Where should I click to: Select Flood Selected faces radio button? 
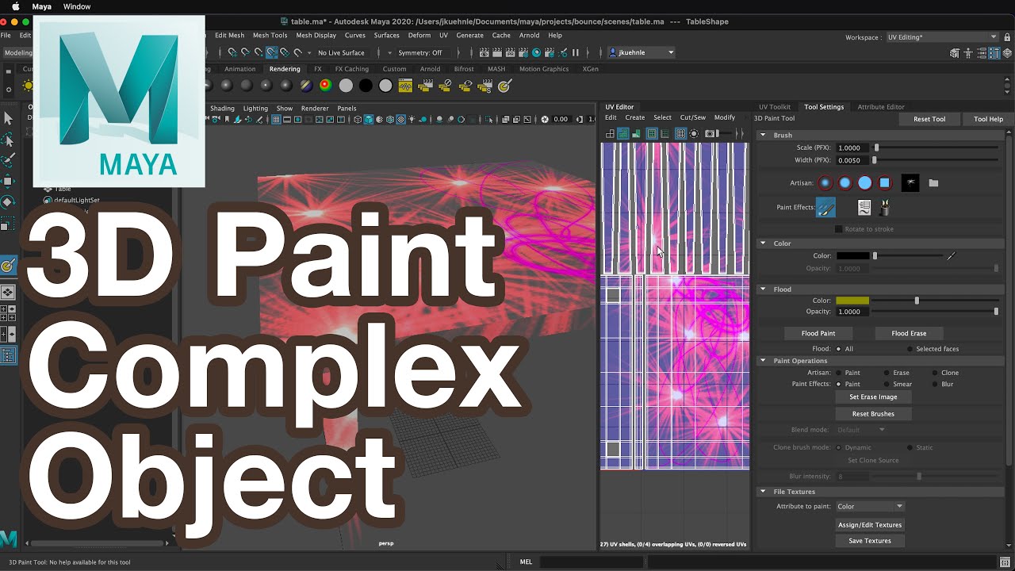[910, 349]
